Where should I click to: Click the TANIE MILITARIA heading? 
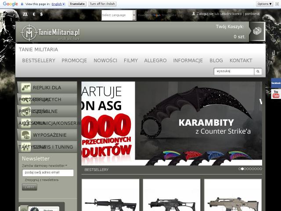coord(38,50)
